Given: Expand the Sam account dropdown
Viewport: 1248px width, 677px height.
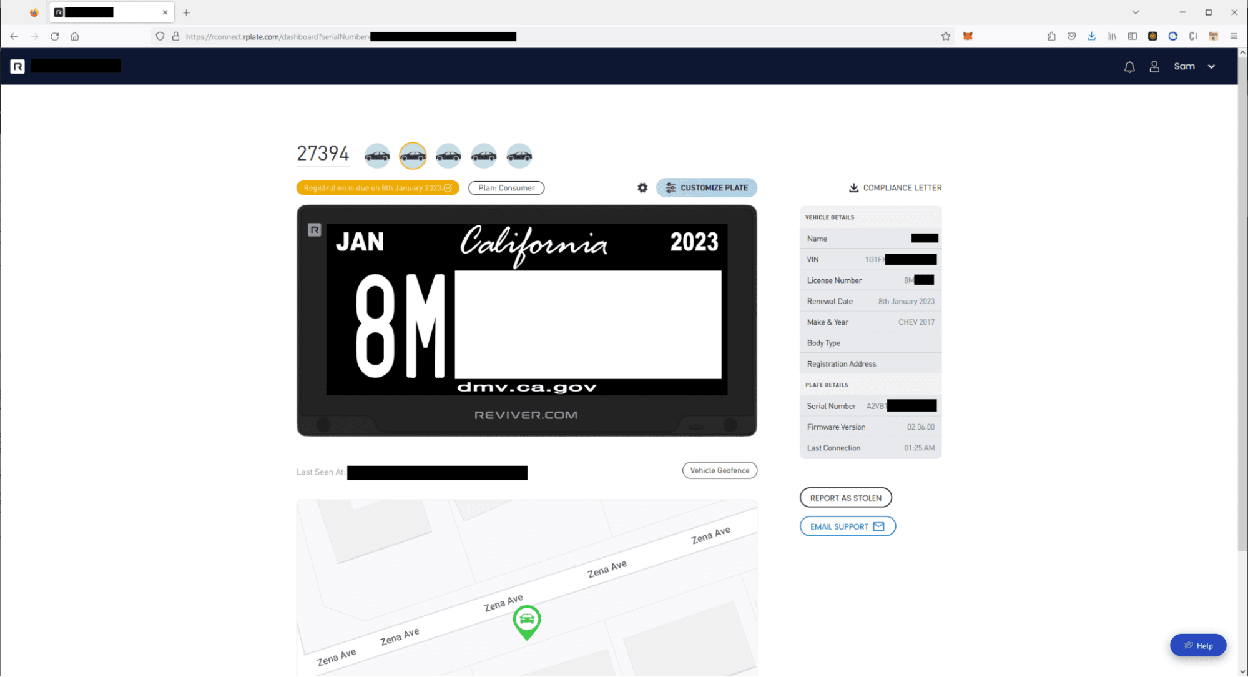Looking at the screenshot, I should pyautogui.click(x=1211, y=67).
